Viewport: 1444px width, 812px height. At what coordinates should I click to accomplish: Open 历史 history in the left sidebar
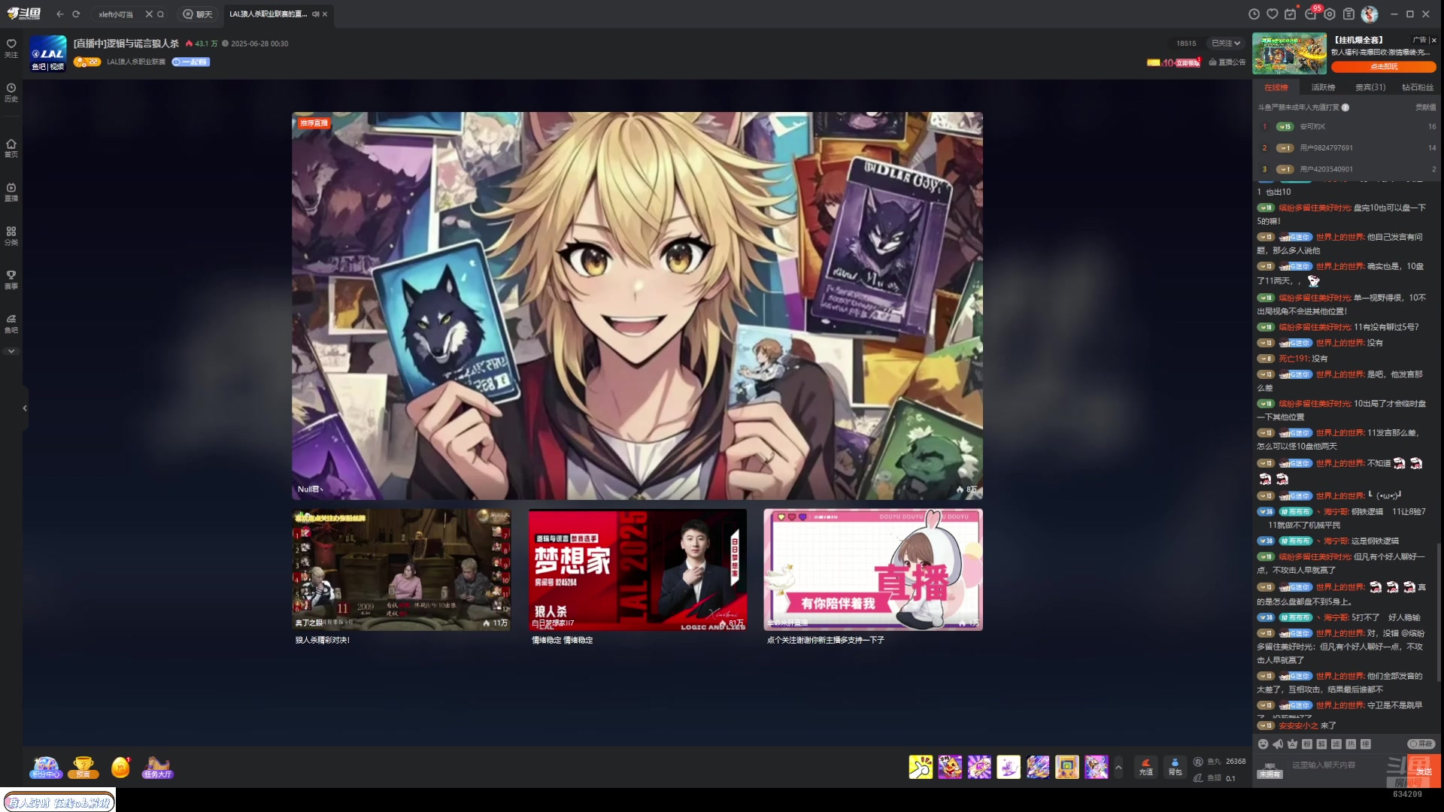11,92
